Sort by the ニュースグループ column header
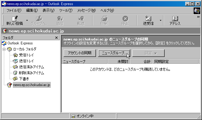The width and height of the screenshot is (202, 120). point(85,62)
